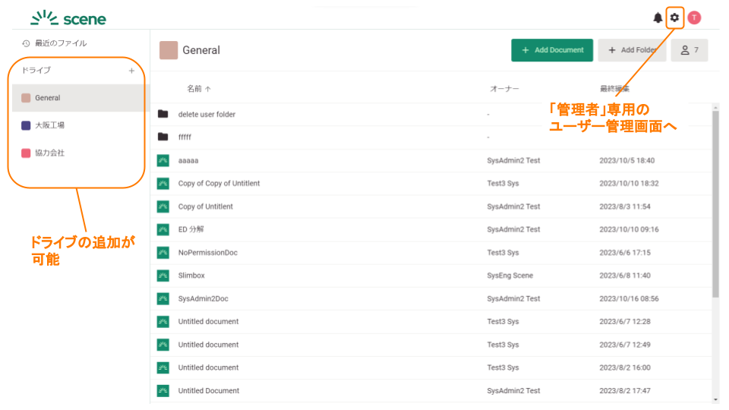Click the Add Folder button
The width and height of the screenshot is (729, 410).
tap(632, 50)
